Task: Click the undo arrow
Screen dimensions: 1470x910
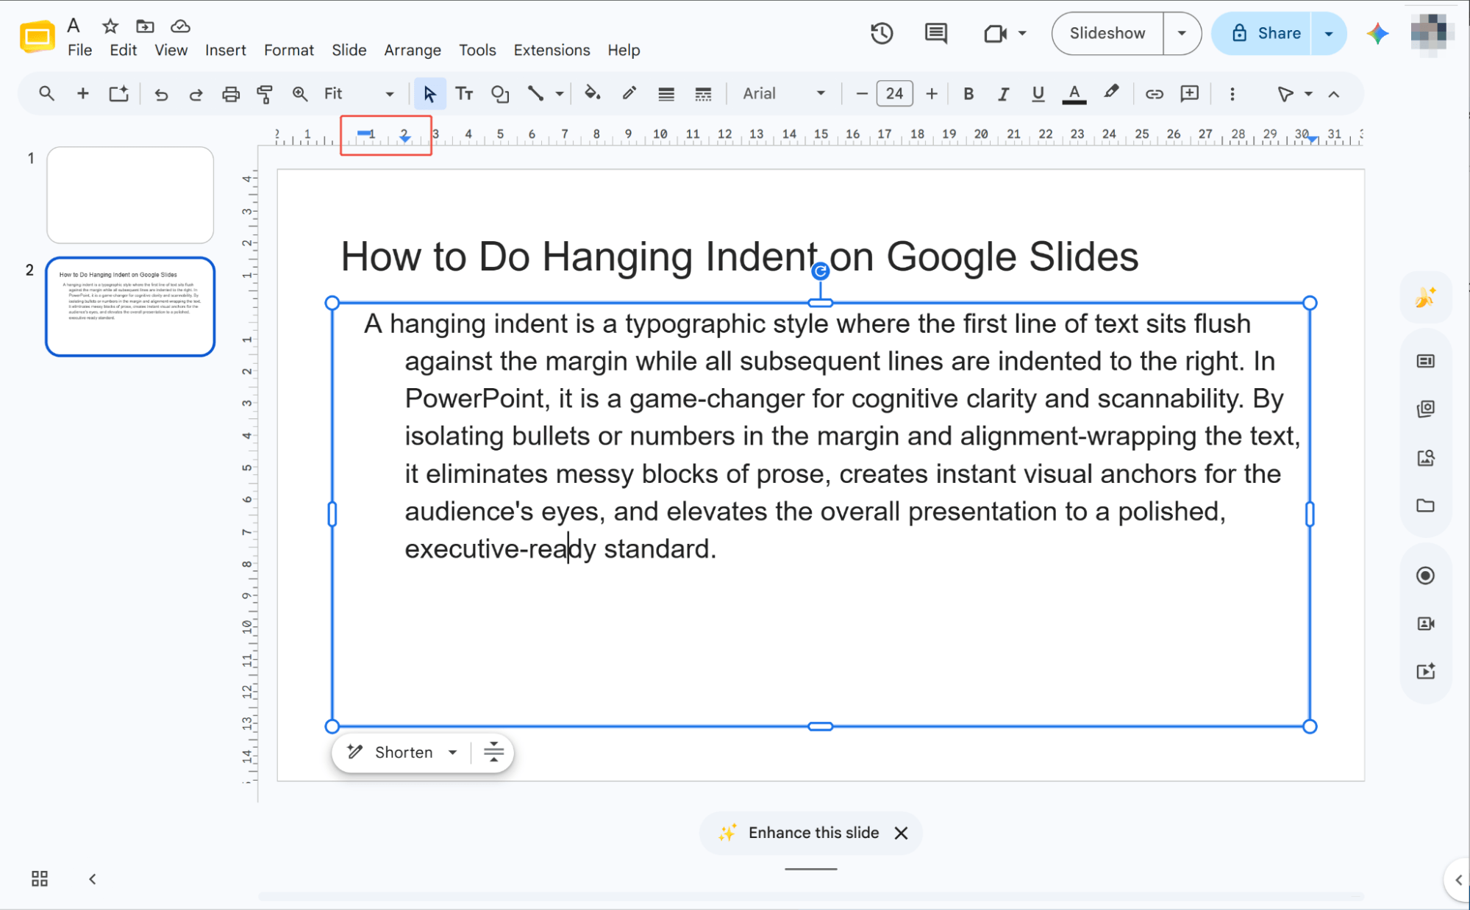Action: pos(161,94)
